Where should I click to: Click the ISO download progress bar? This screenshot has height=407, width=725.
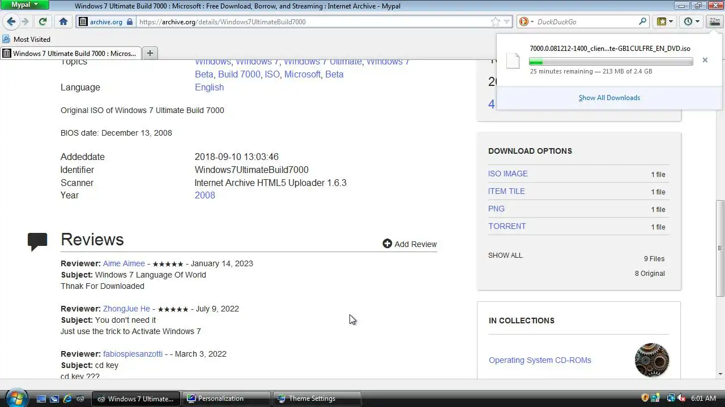pyautogui.click(x=611, y=61)
